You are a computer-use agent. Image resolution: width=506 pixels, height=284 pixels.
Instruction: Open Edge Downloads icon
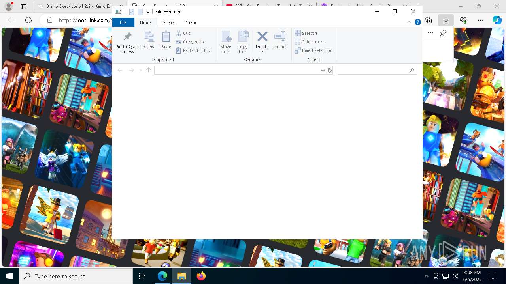446,20
